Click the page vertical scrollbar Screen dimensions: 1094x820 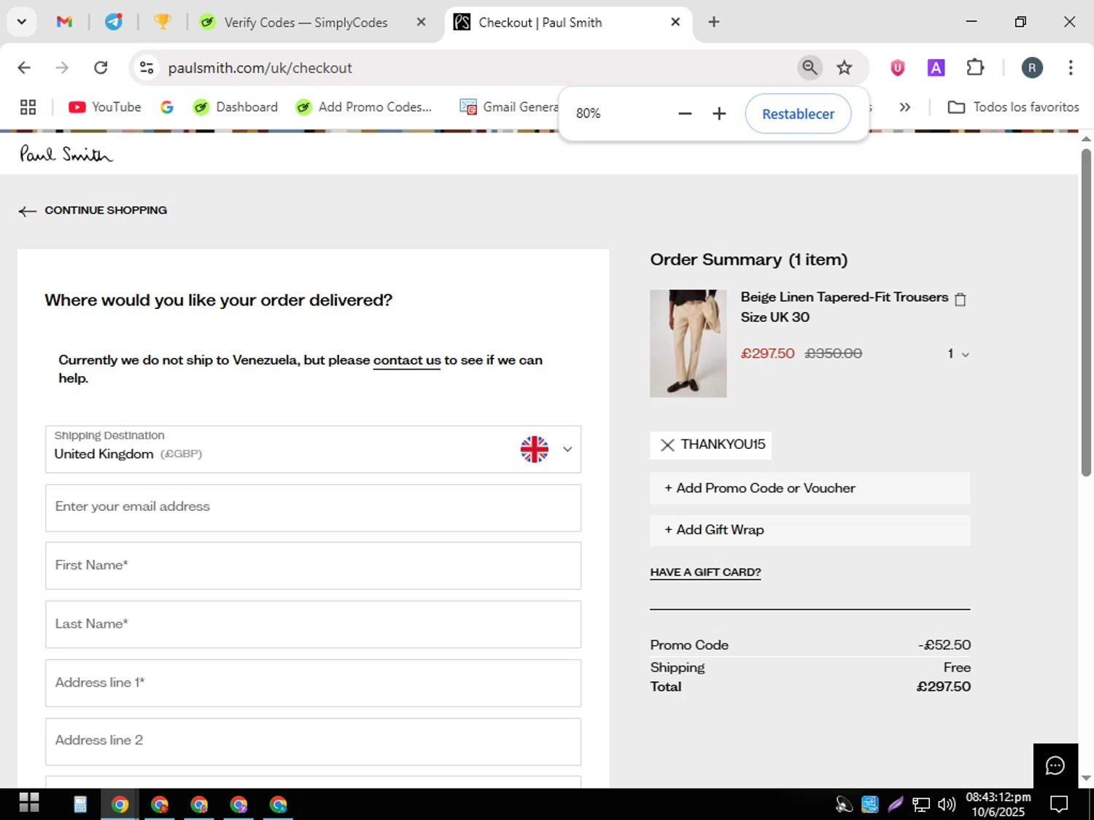click(1086, 313)
